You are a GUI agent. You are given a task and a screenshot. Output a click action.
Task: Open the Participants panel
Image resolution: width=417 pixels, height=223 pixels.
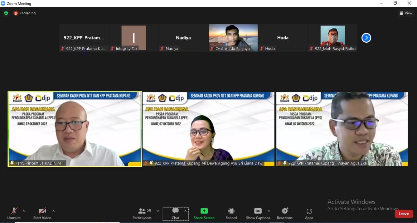(142, 214)
